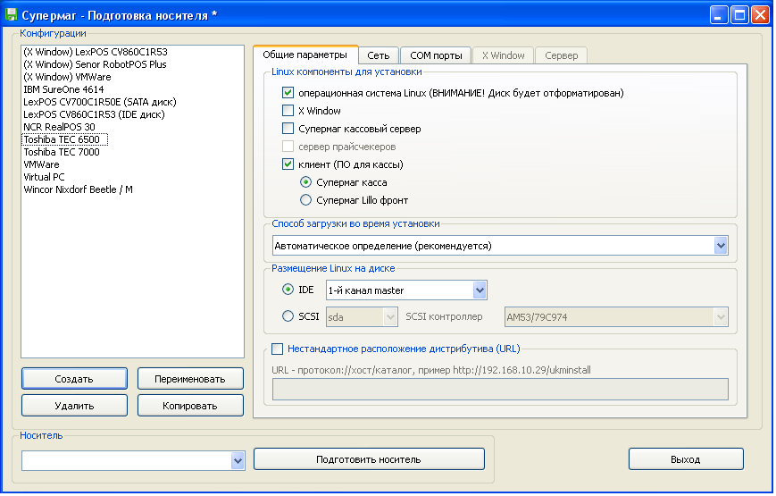776x496 pixels.
Task: Choose SCSI disk placement radio
Action: point(288,316)
